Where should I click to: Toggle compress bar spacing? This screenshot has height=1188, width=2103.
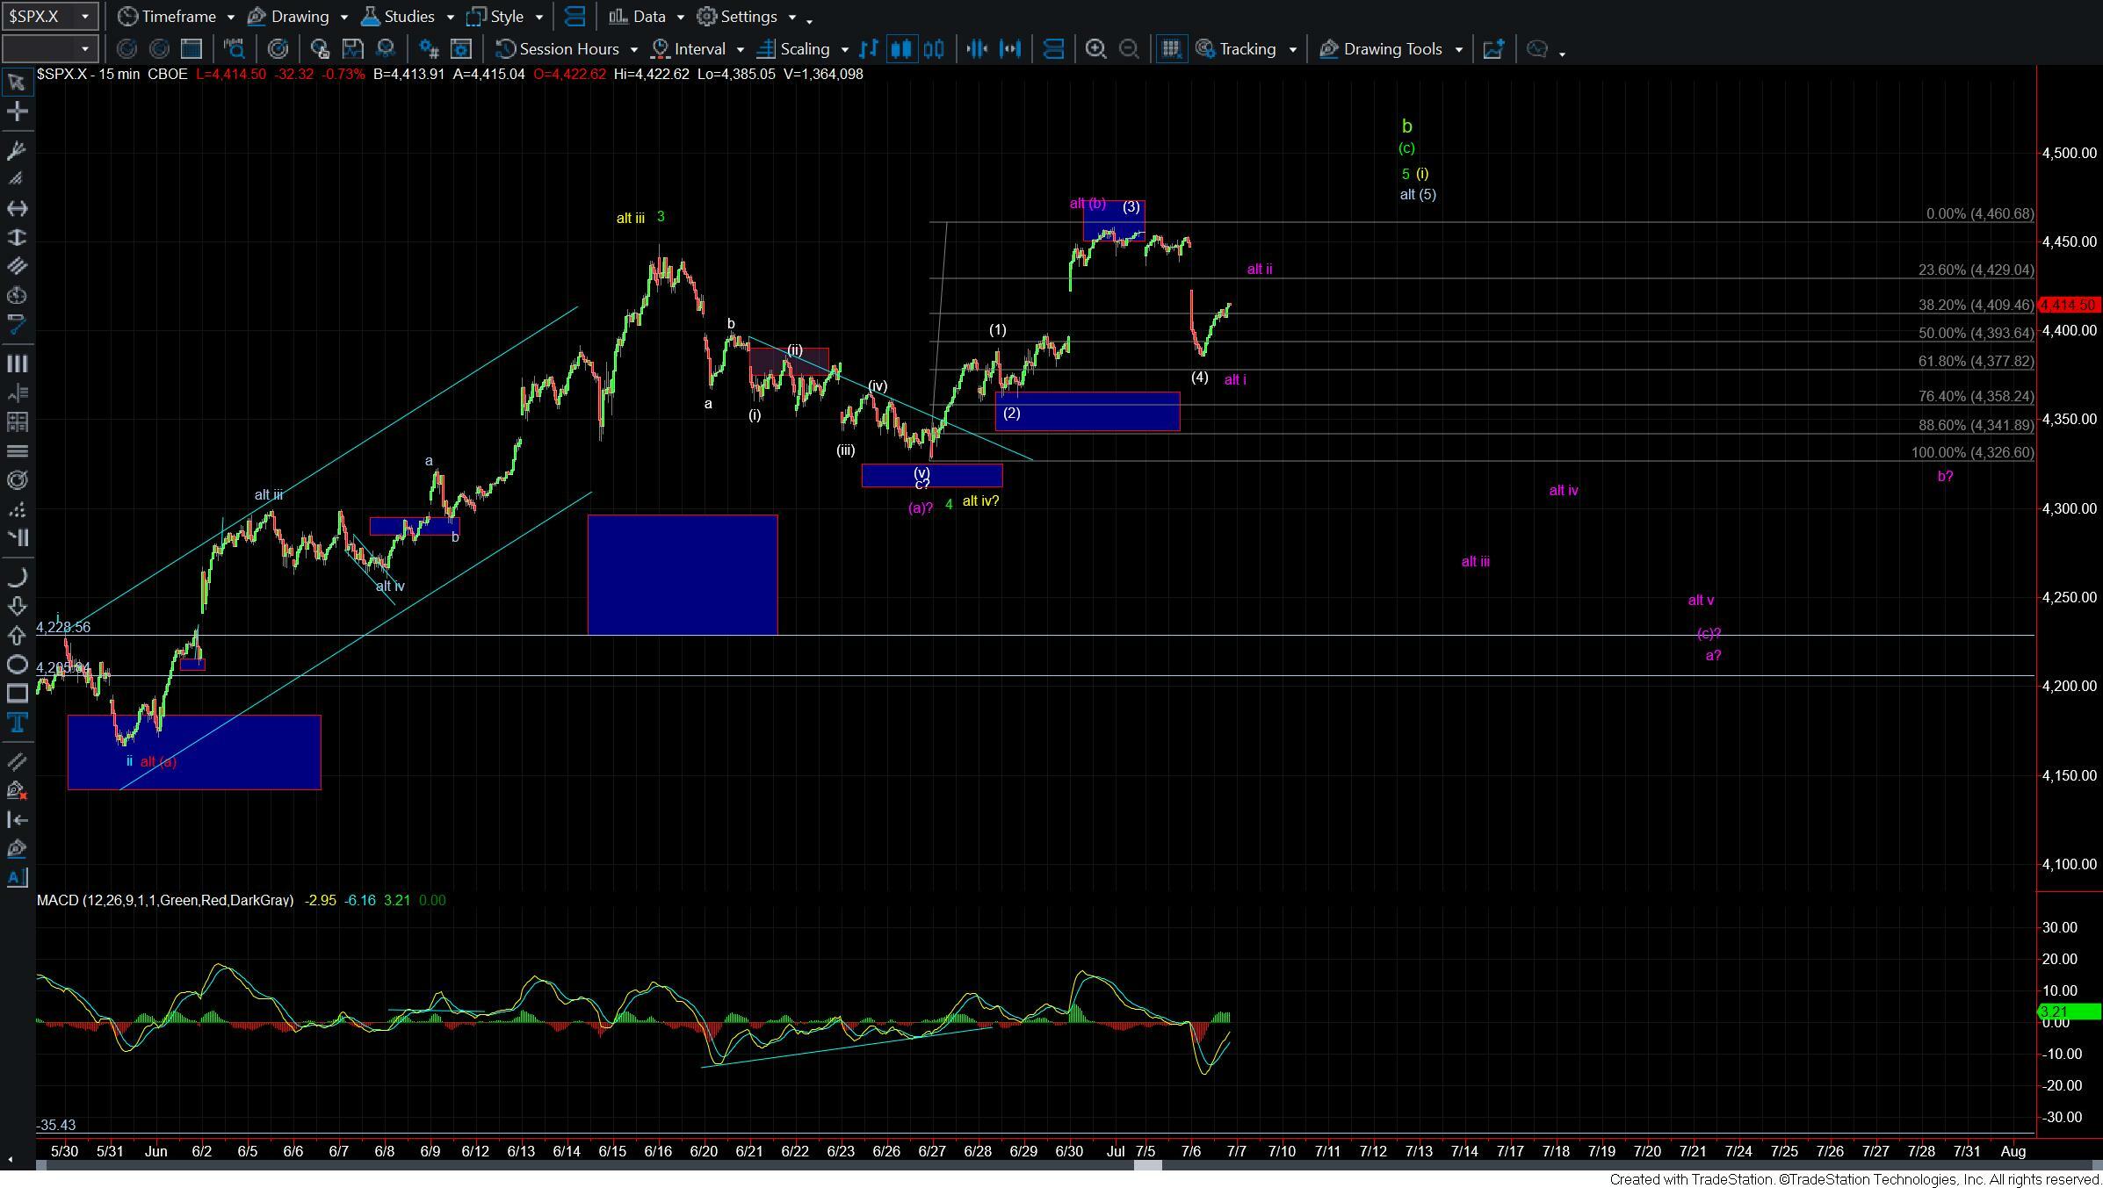tap(978, 49)
